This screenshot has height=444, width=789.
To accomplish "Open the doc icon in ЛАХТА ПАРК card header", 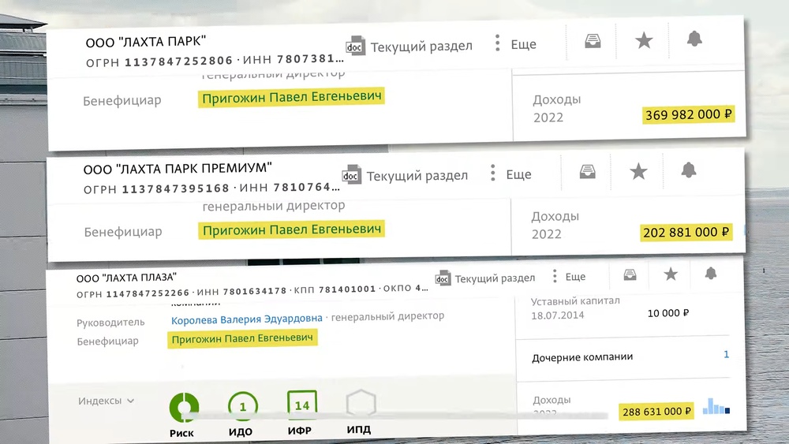I will pos(357,45).
